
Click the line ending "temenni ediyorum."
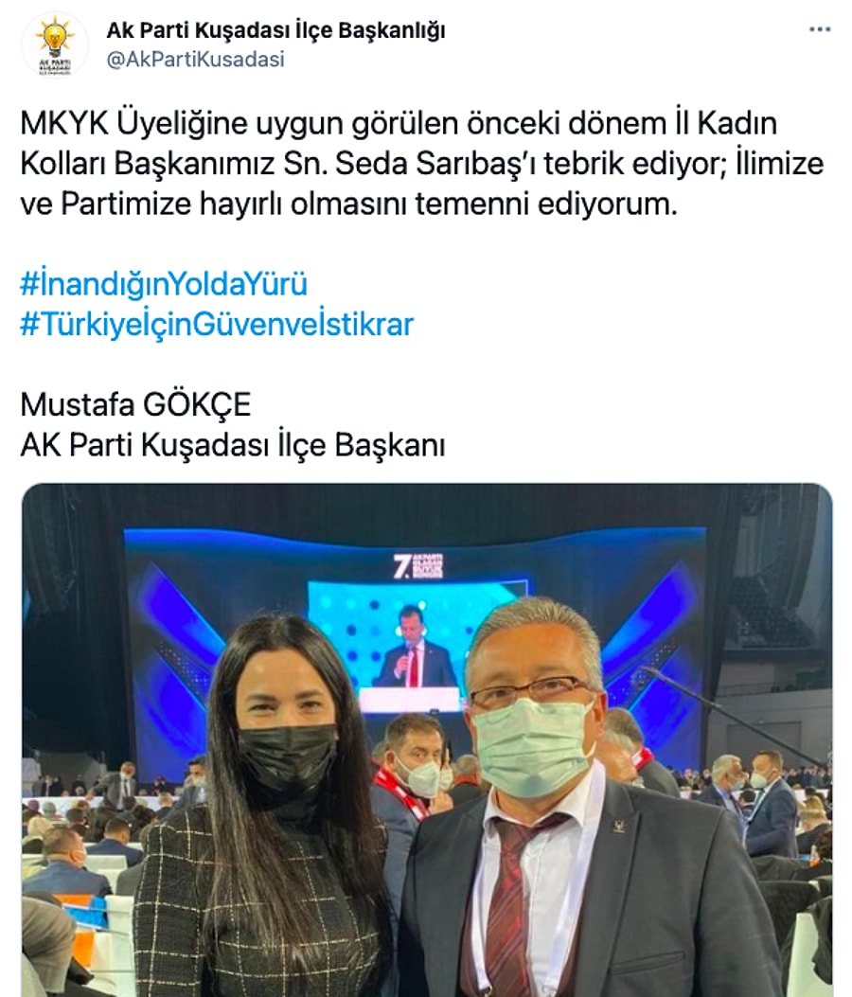click(349, 205)
